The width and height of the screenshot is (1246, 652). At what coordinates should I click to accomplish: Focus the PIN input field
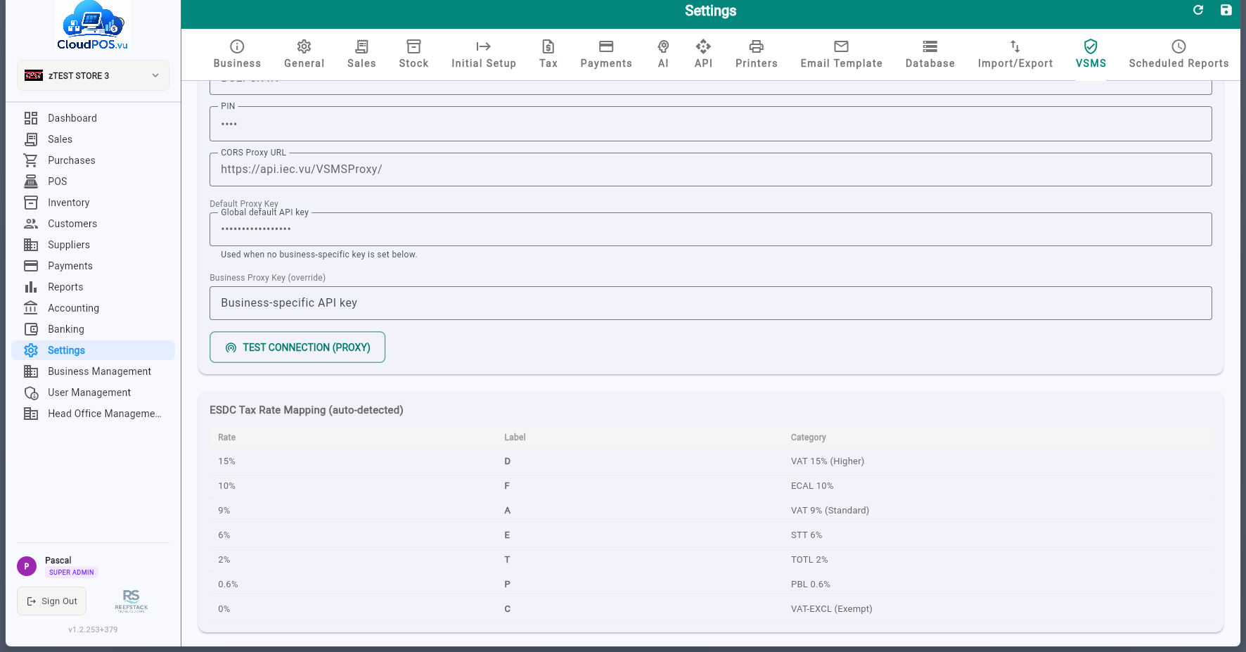coord(710,124)
